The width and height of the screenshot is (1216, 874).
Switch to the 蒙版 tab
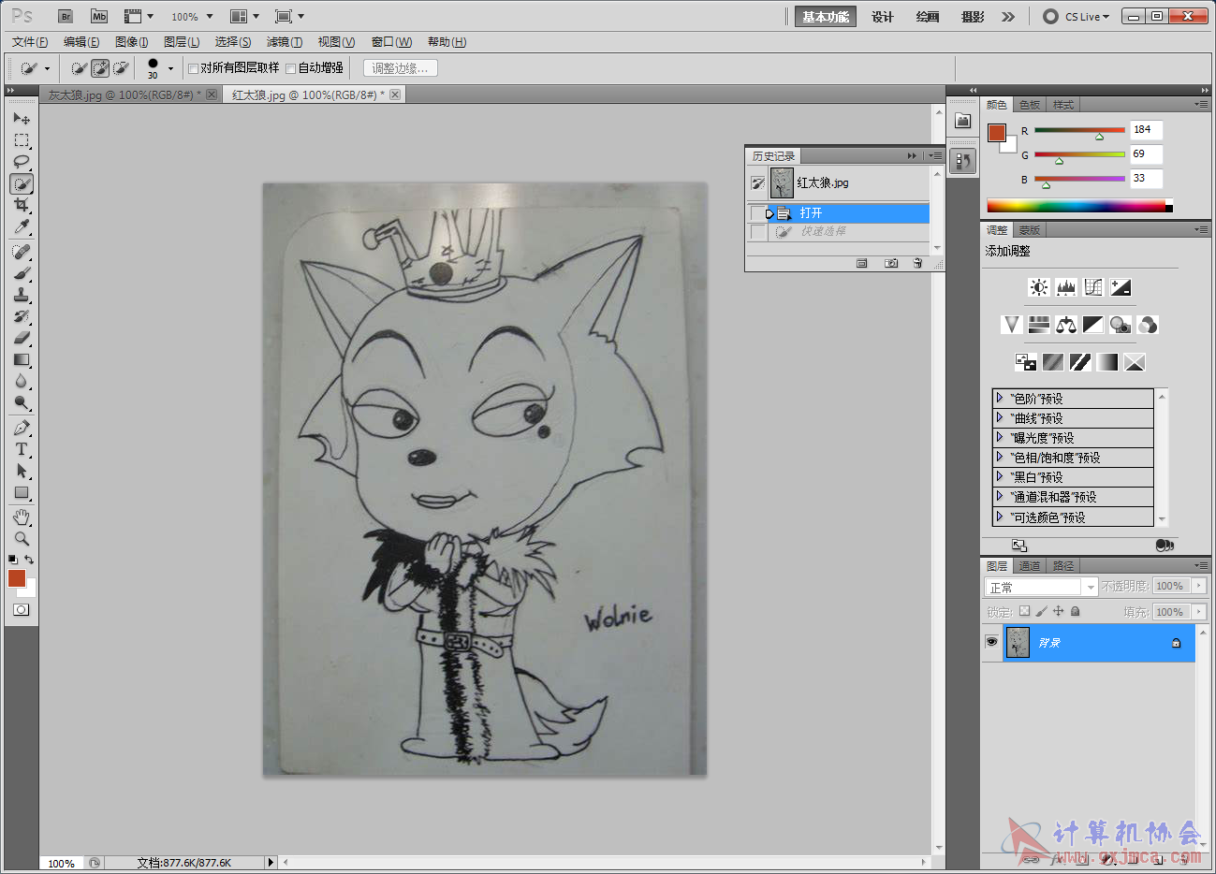click(1030, 230)
